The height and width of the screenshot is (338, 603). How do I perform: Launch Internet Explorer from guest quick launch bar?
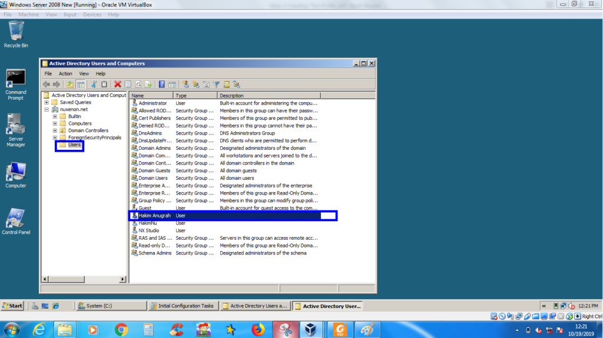(x=56, y=306)
